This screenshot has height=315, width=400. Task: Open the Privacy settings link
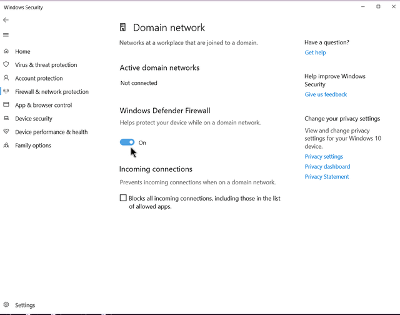[x=324, y=156]
